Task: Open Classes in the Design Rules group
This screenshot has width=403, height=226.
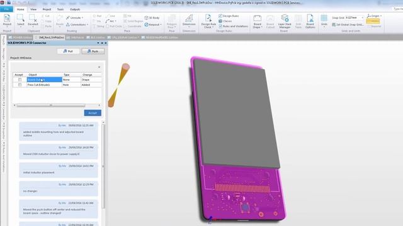Action: click(x=225, y=21)
